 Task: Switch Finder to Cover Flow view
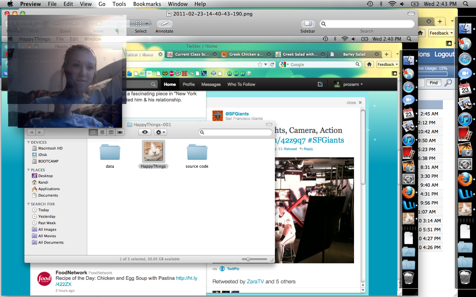point(120,132)
